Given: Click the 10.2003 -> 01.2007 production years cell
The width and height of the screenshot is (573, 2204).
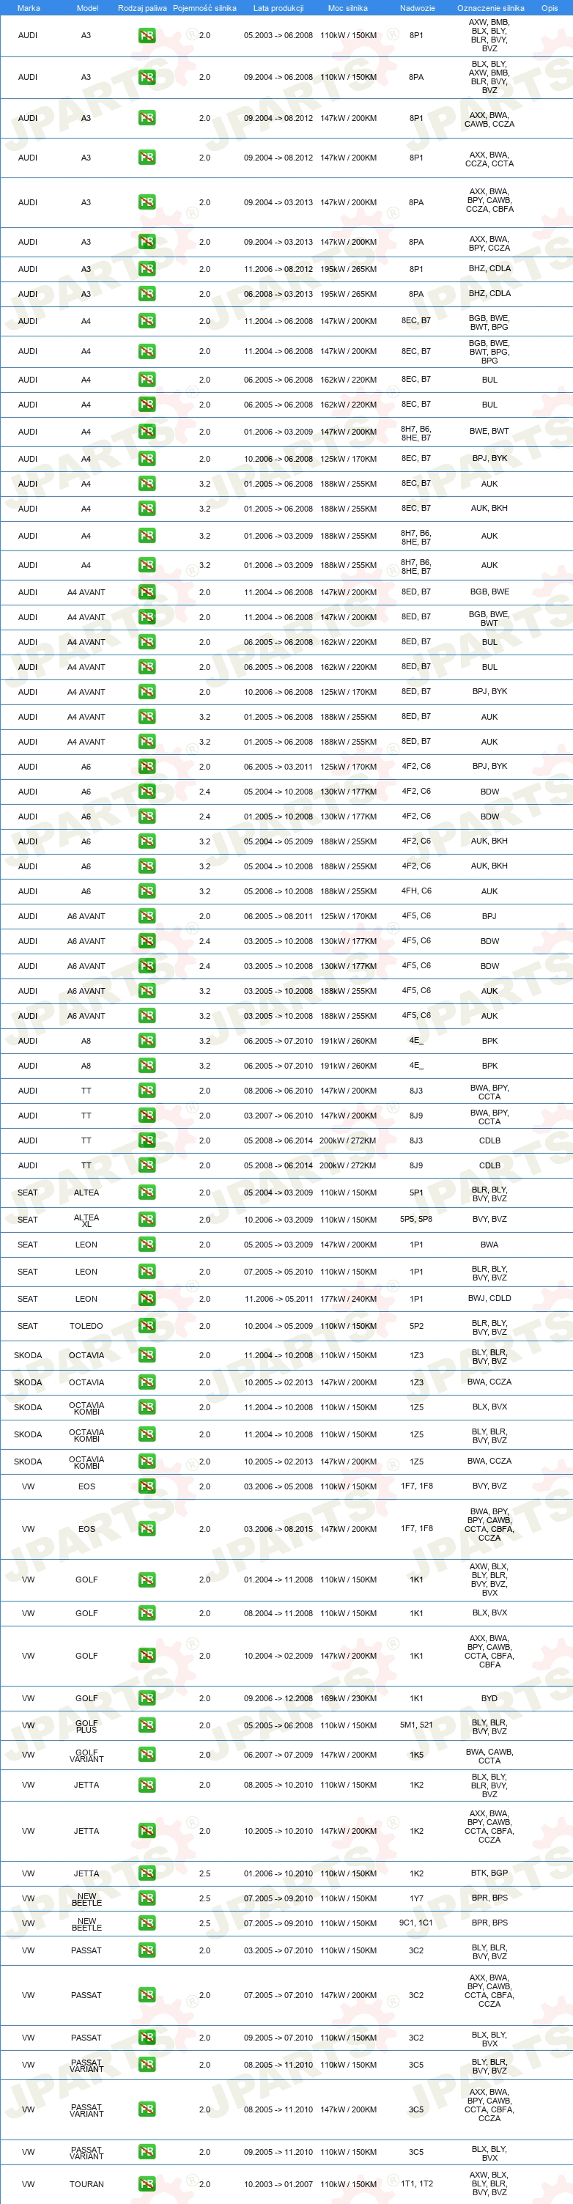Looking at the screenshot, I should click(278, 2185).
